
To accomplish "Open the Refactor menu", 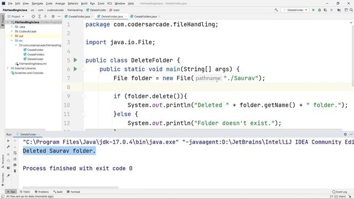I will (x=73, y=3).
